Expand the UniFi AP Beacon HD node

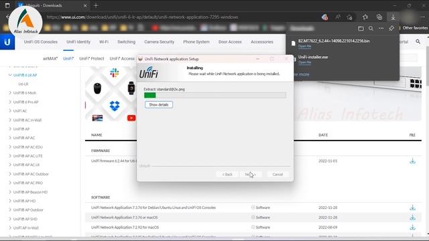(10, 192)
